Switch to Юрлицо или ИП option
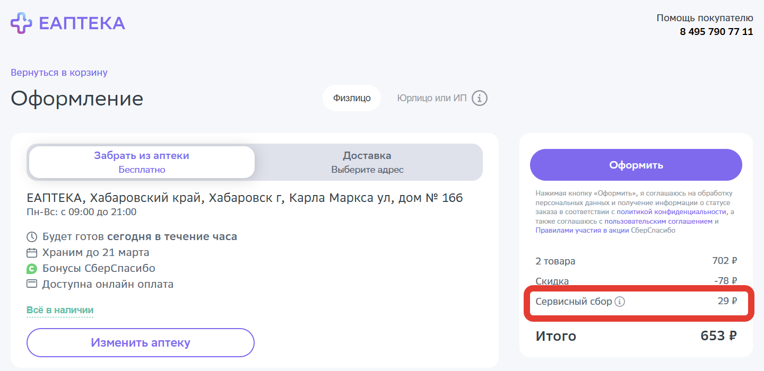This screenshot has height=371, width=764. tap(432, 98)
